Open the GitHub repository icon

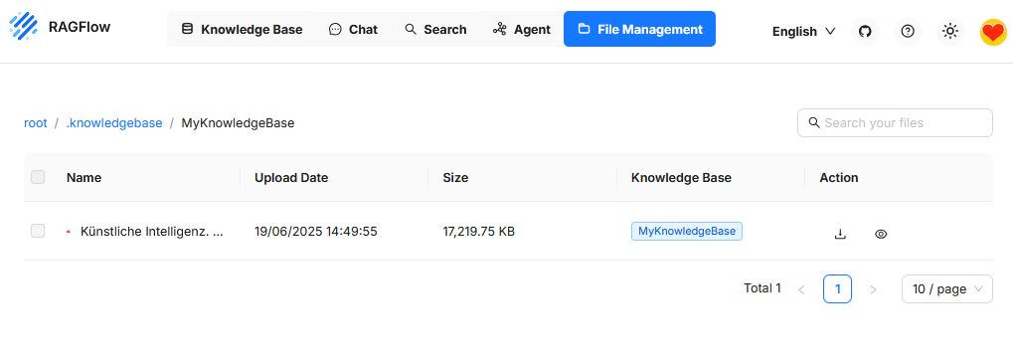tap(865, 31)
